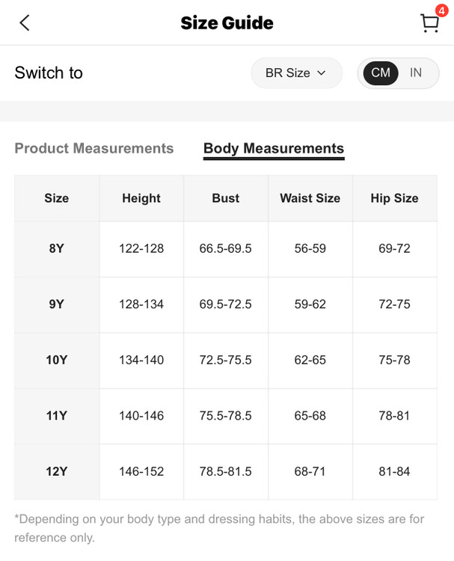This screenshot has width=454, height=561.
Task: Select the Body Measurements tab
Action: 274,148
